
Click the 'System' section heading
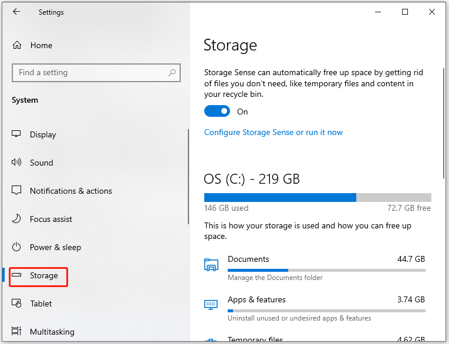point(25,100)
